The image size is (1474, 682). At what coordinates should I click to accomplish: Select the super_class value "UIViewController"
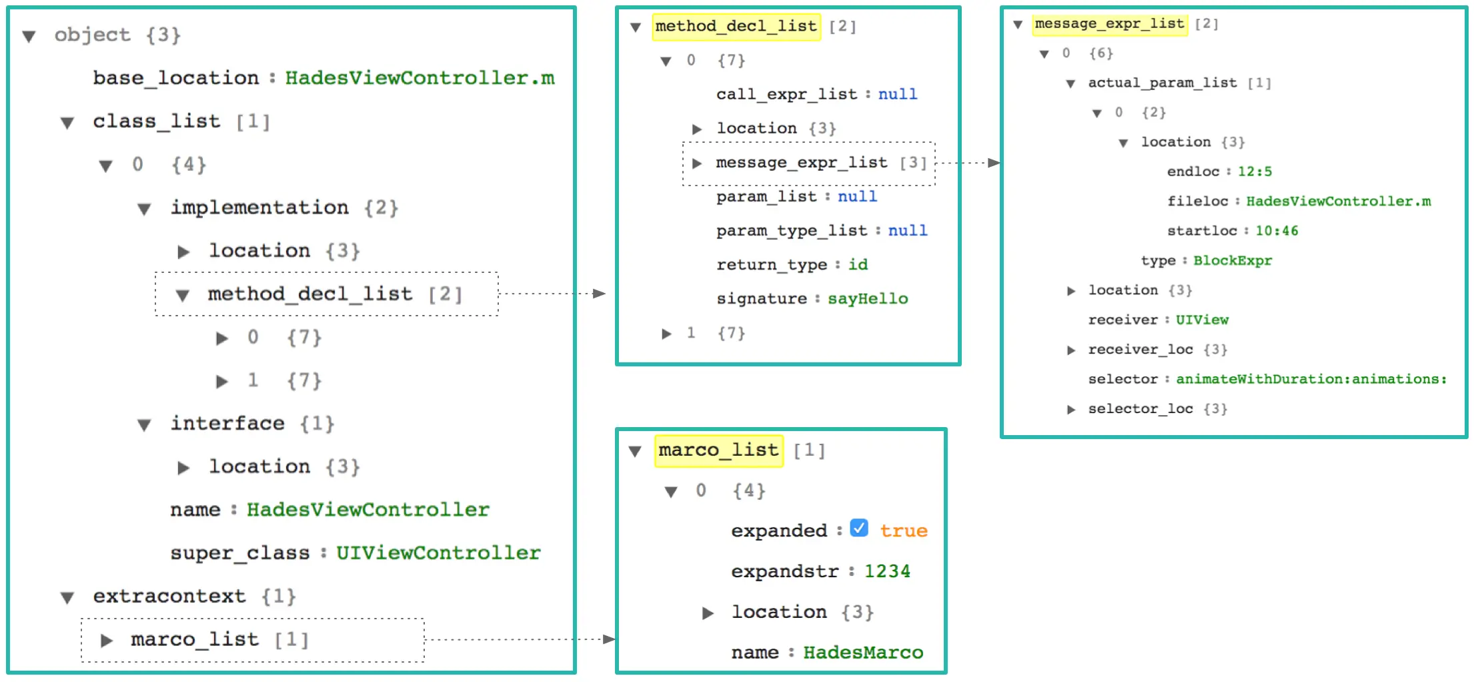[438, 553]
